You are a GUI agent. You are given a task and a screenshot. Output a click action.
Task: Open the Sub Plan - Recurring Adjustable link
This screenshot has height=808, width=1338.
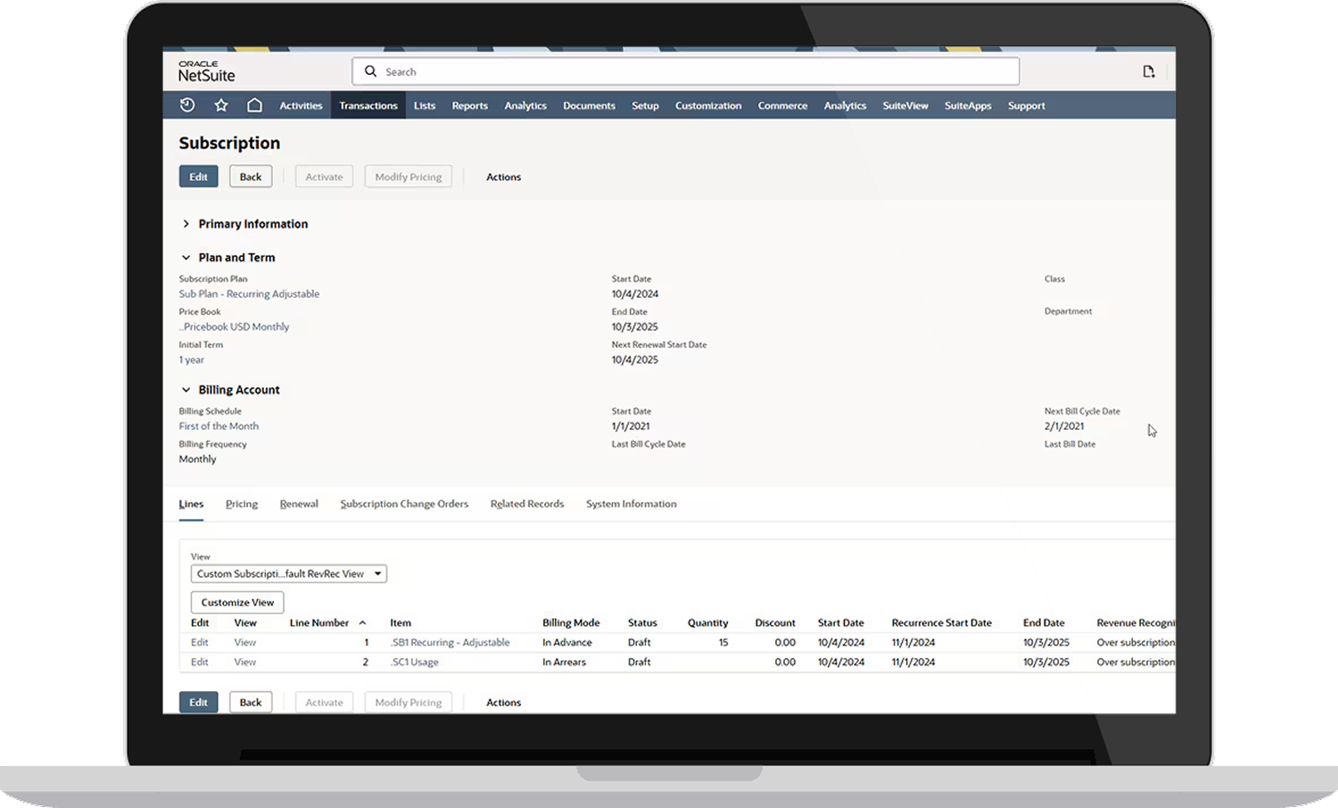(x=249, y=293)
